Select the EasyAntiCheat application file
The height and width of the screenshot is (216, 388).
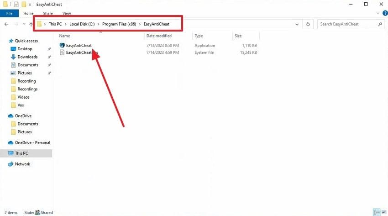point(79,46)
